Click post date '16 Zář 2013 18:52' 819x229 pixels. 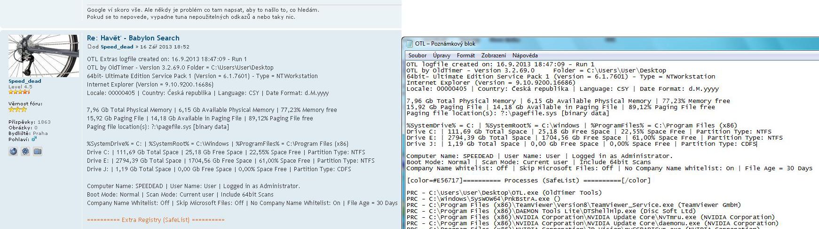coord(165,47)
